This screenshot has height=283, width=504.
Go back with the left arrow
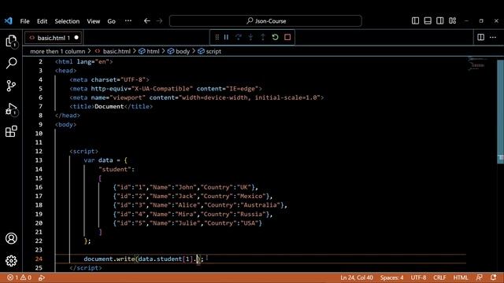pyautogui.click(x=147, y=21)
